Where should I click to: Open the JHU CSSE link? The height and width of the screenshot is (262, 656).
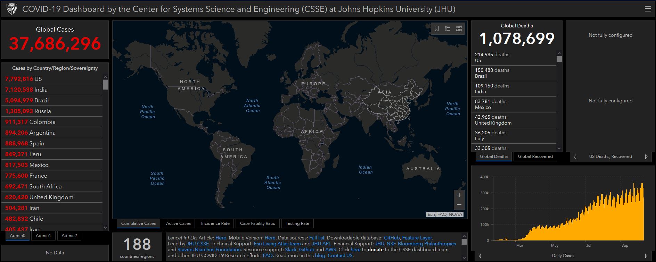point(198,244)
